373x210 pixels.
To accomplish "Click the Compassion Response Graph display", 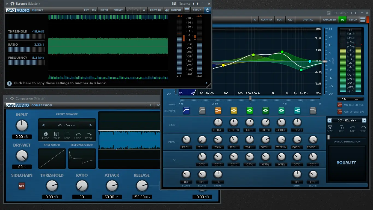I will click(x=82, y=159).
